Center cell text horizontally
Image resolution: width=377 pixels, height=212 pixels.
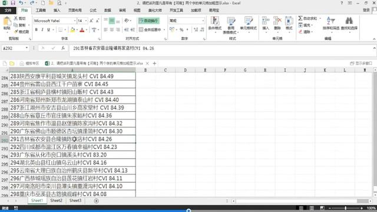(112, 30)
